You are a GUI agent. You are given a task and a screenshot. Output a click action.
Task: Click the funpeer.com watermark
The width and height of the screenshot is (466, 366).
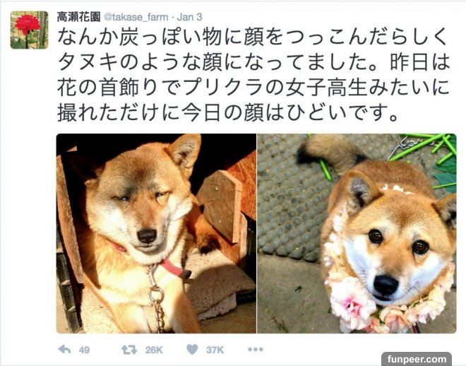tap(417, 359)
